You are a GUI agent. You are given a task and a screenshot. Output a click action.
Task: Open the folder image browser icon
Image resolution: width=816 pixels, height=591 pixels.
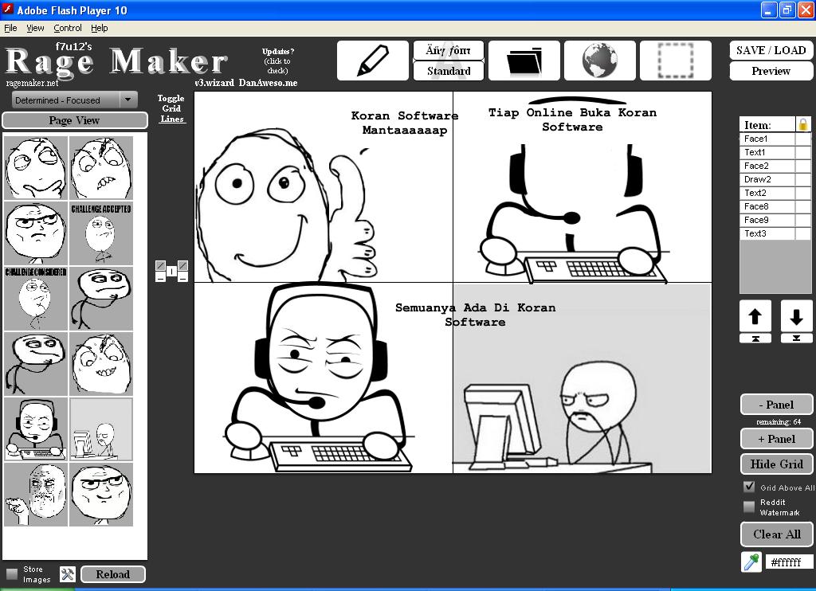pos(524,61)
